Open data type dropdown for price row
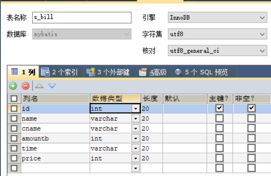 point(135,158)
